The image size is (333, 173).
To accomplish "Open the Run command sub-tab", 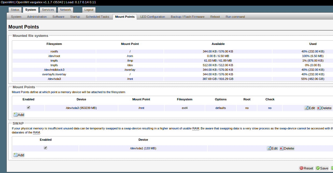I will [235, 17].
